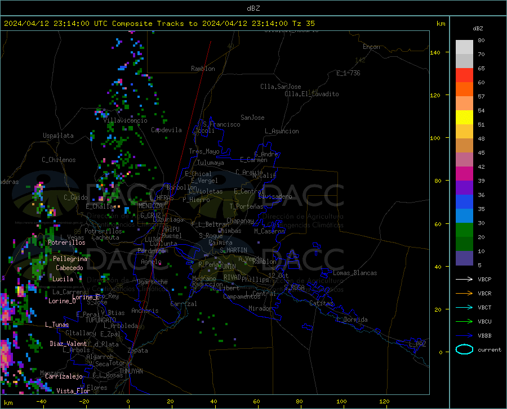Click the 'Uspallata' label on the map
This screenshot has height=409, width=507.
pos(58,136)
